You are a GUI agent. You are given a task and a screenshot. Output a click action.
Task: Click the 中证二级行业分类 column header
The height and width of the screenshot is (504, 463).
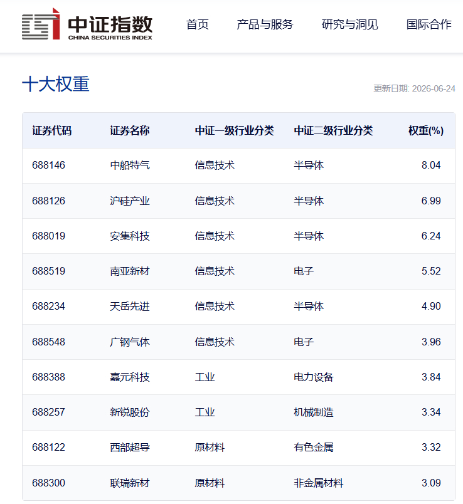coord(333,131)
